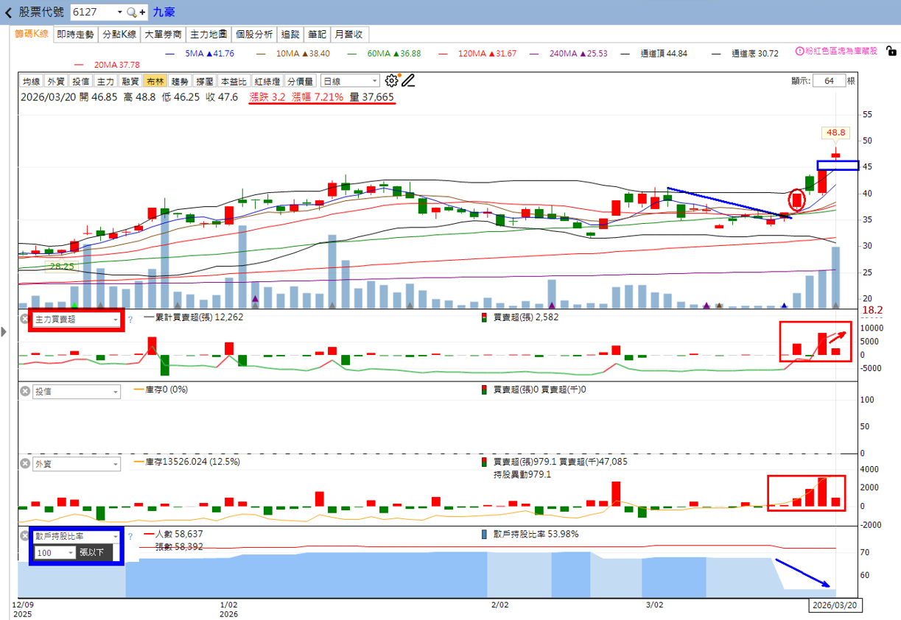Image resolution: width=901 pixels, height=620 pixels.
Task: Open the 日線 timeframe dropdown
Action: click(x=350, y=82)
